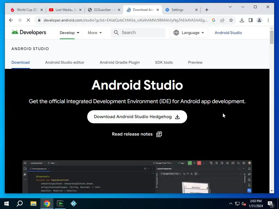
Task: Launch File Explorer from the taskbar
Action: point(33,204)
